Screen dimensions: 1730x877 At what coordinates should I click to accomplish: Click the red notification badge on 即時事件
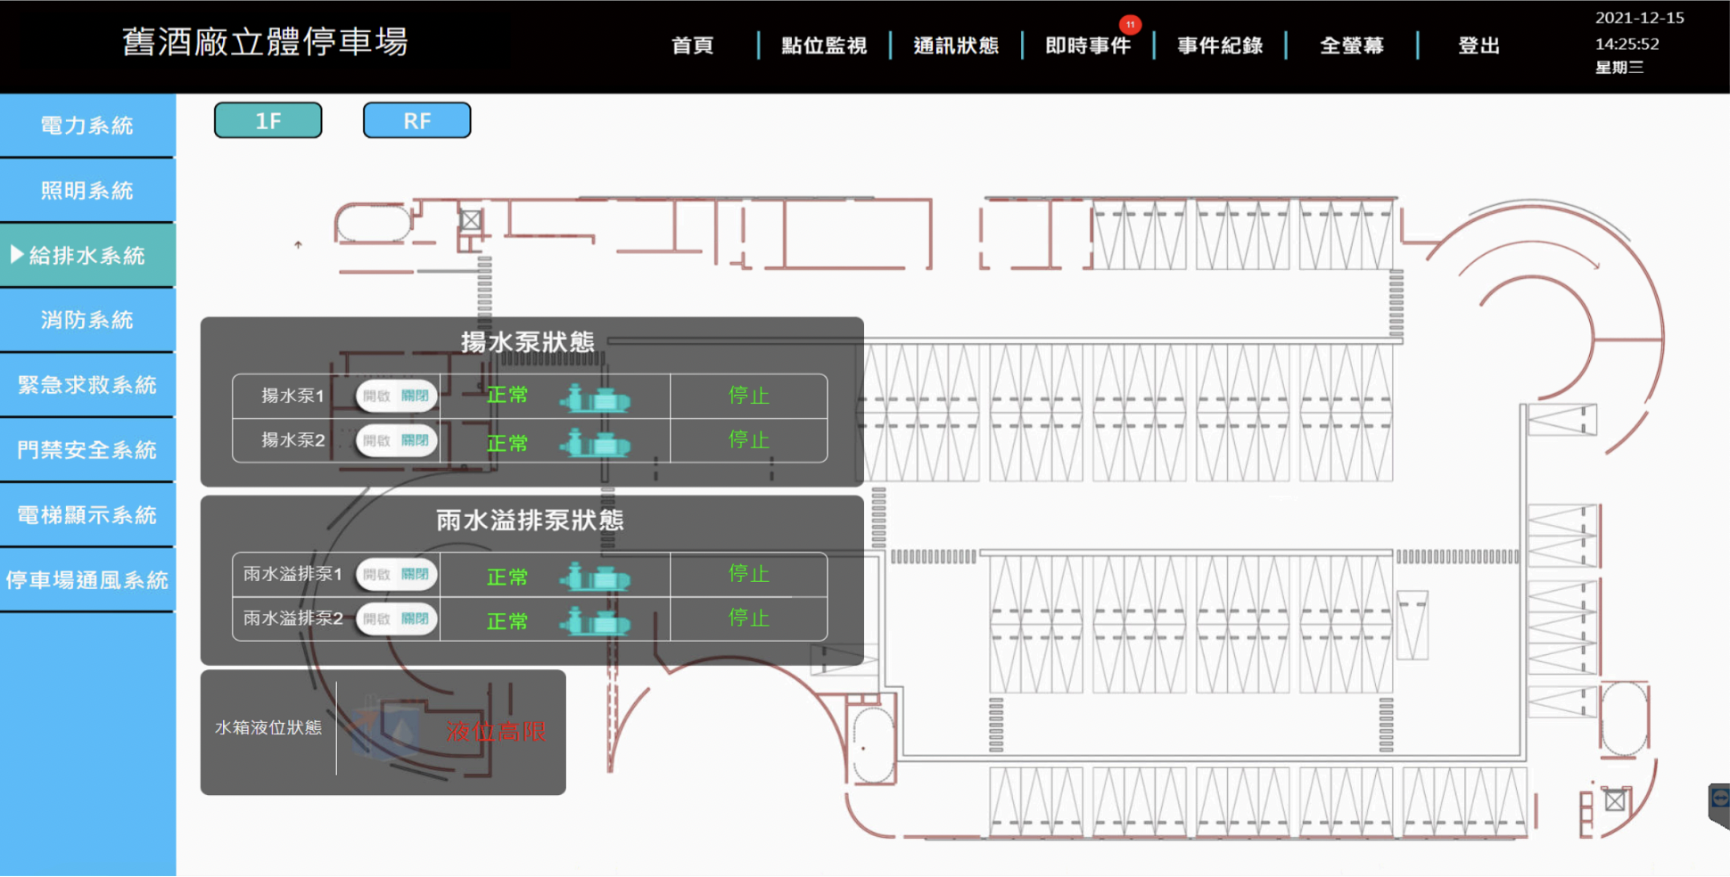tap(1130, 24)
